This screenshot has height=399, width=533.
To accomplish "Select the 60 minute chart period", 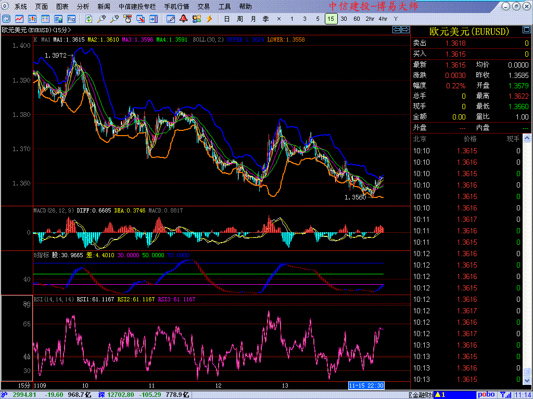I will point(357,19).
